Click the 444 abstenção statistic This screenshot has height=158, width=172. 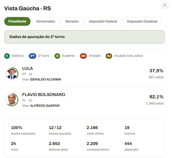128,143
